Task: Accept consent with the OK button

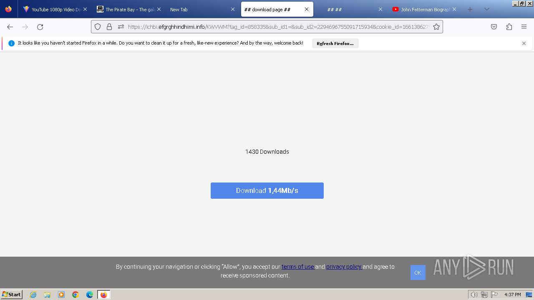Action: tap(418, 272)
